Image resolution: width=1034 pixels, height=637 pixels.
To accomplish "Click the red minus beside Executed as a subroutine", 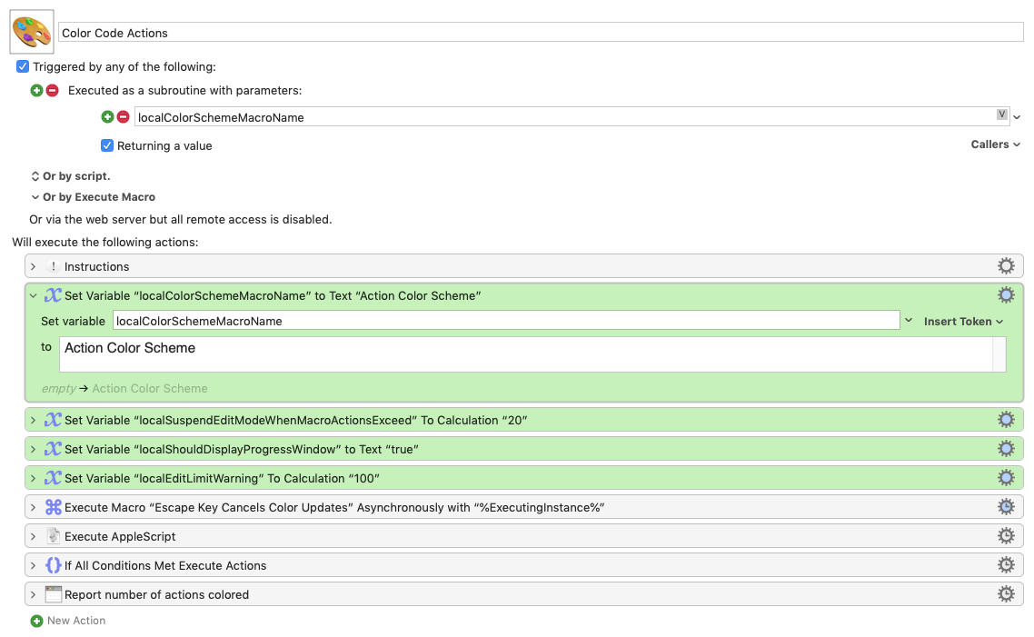I will pyautogui.click(x=52, y=90).
